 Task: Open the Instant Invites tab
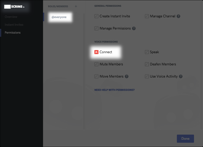point(14,25)
